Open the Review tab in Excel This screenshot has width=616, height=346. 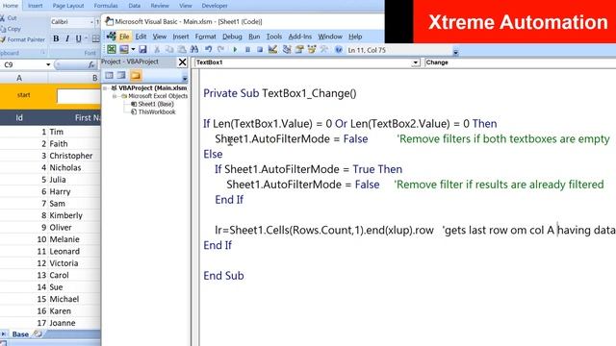(x=160, y=6)
